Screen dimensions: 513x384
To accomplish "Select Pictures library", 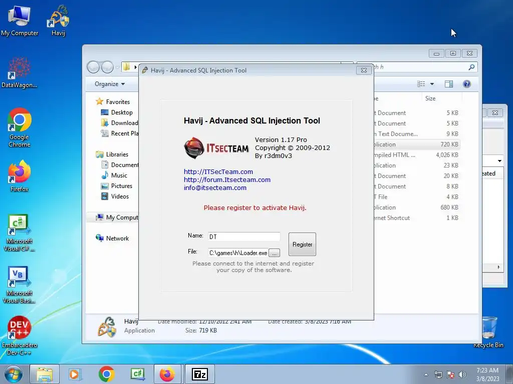I will pyautogui.click(x=117, y=186).
